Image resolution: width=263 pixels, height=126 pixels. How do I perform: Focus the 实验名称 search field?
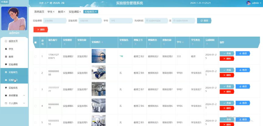point(90,21)
